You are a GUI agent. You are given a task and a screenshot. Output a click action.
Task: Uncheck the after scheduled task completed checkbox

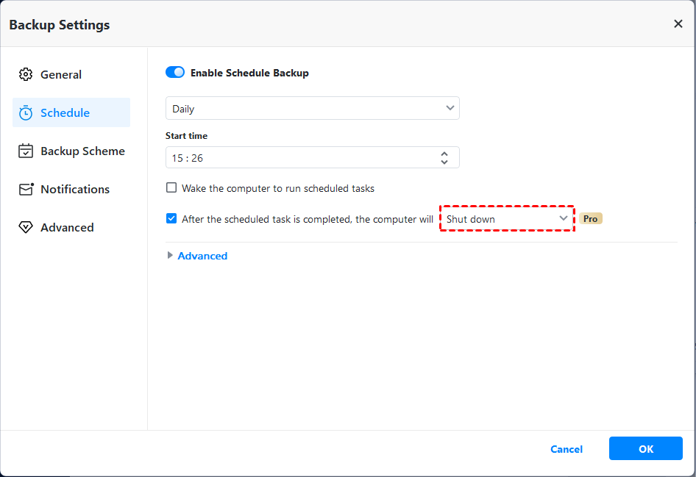(x=171, y=219)
